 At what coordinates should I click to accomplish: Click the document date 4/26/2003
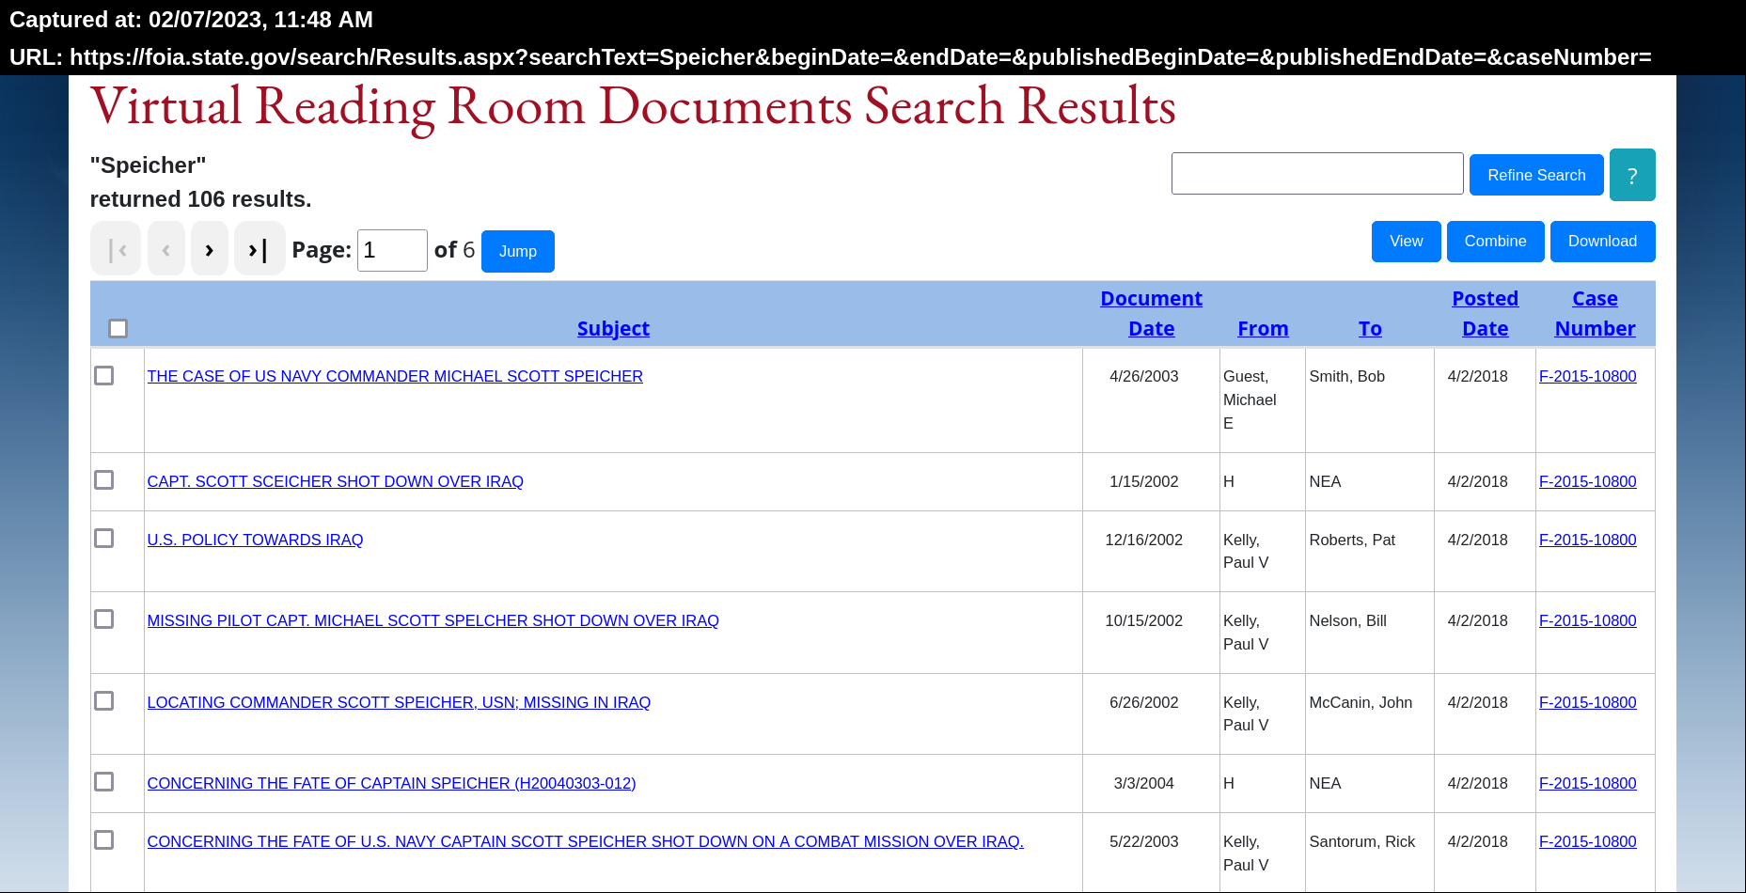[x=1143, y=376]
